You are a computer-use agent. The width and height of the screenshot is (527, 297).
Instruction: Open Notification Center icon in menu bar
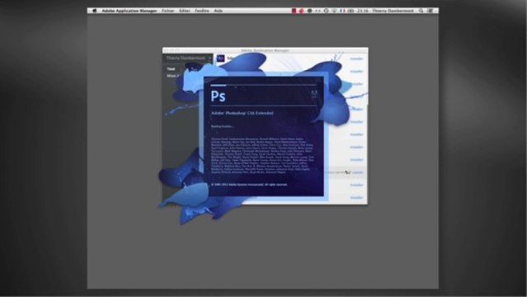[431, 11]
